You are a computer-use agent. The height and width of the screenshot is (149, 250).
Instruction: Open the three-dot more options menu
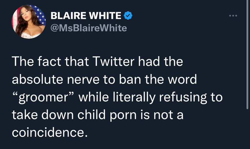coord(233,15)
